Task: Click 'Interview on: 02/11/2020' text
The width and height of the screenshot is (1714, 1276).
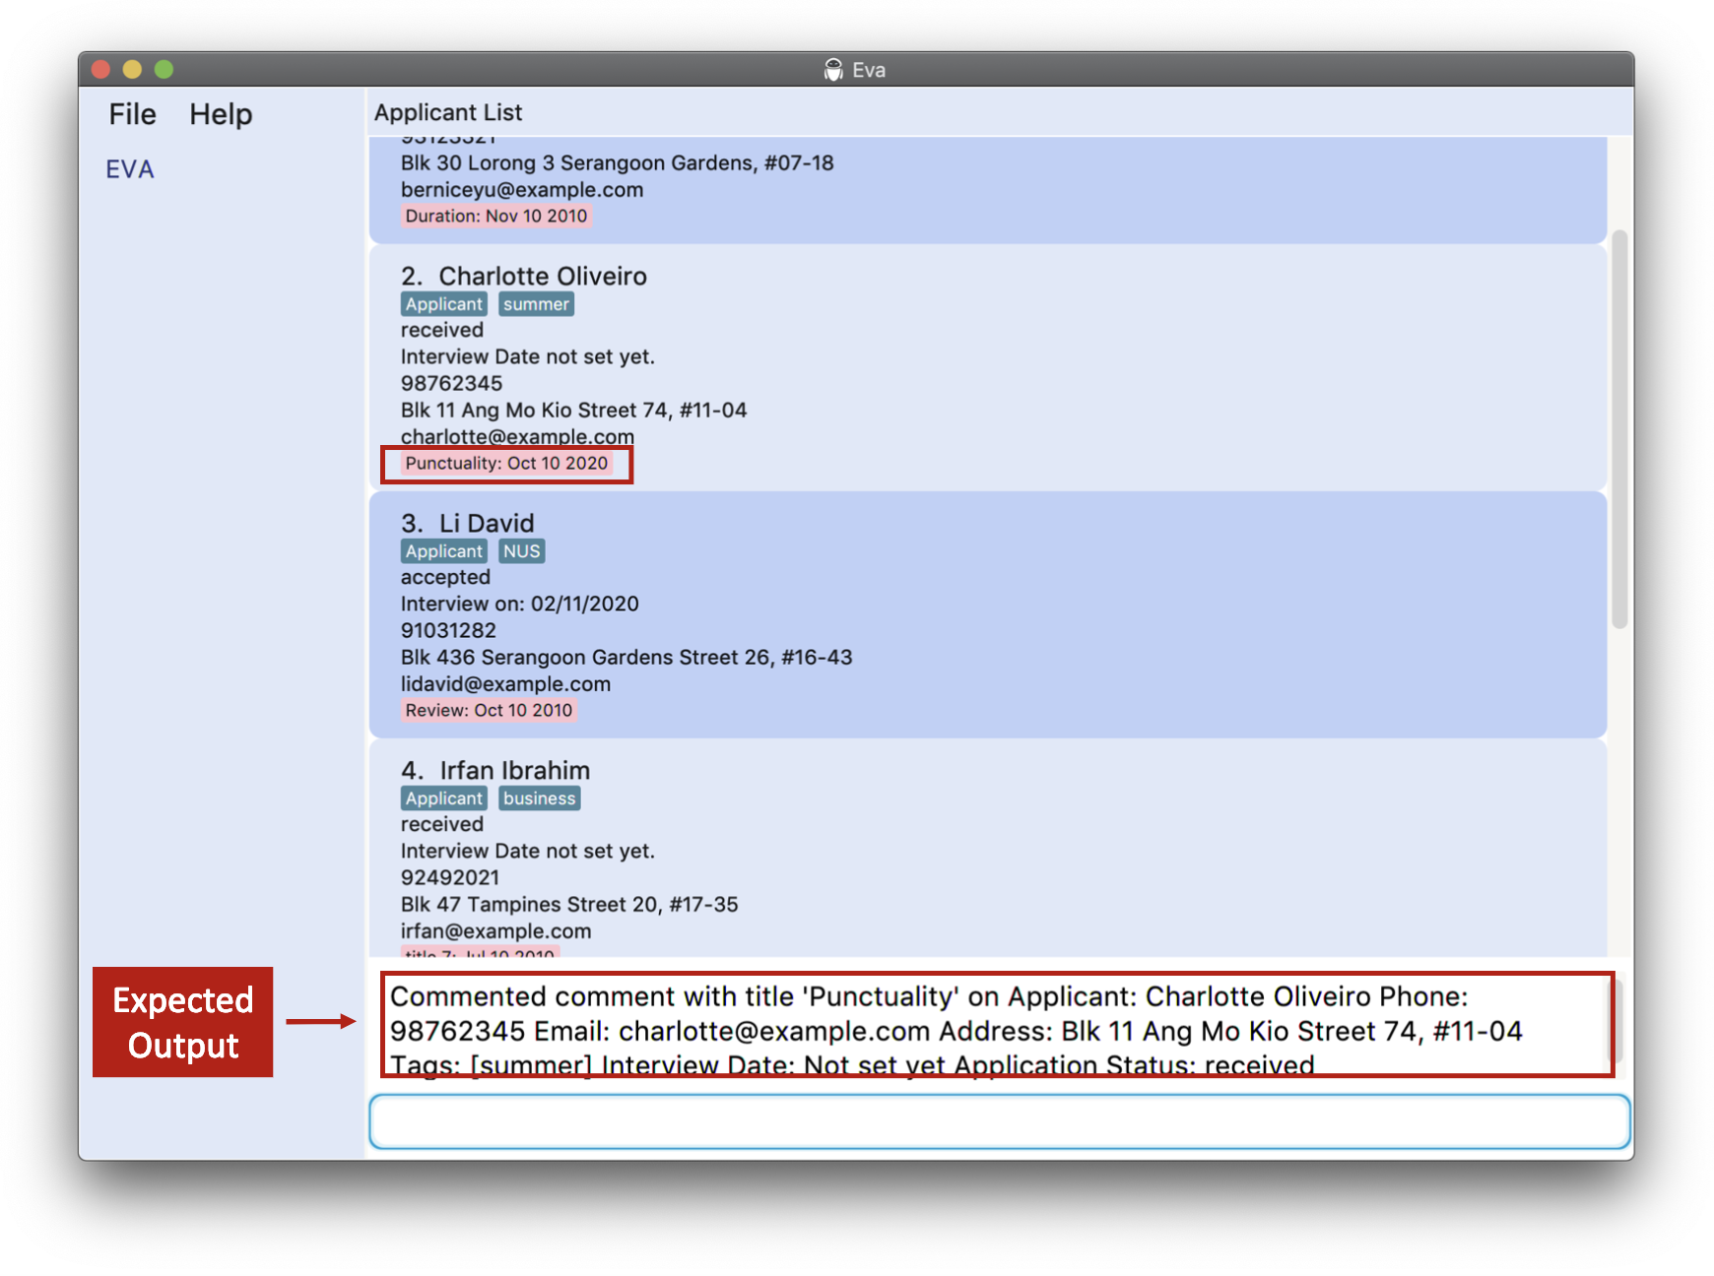Action: click(519, 605)
